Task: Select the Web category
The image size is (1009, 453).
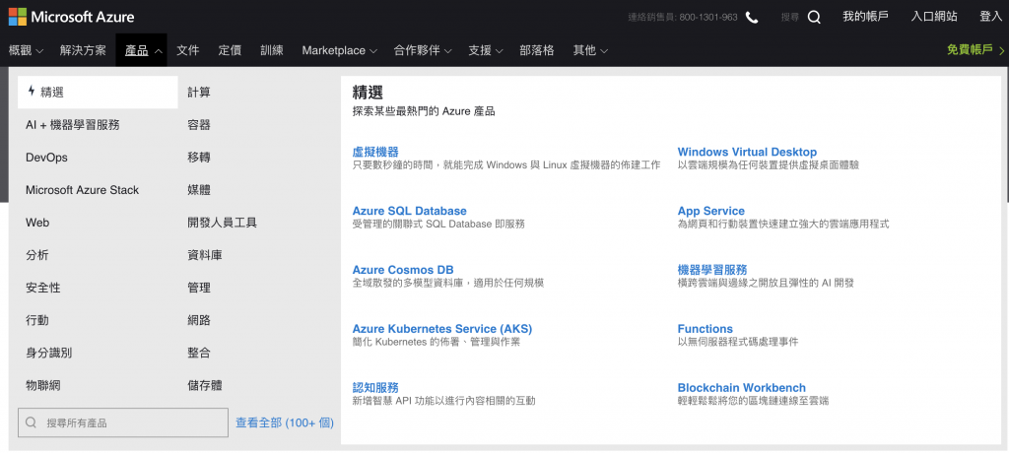Action: click(x=37, y=223)
